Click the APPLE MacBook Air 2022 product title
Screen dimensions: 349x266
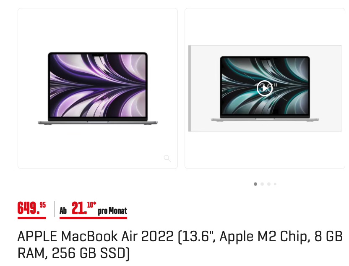coord(180,245)
